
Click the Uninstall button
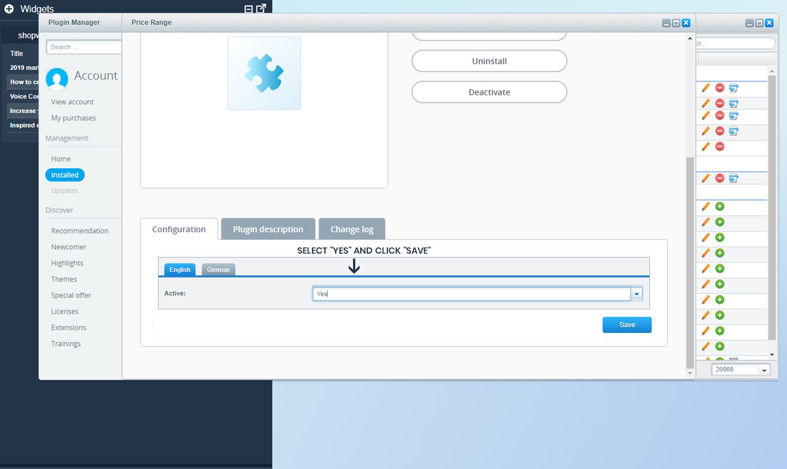(x=489, y=61)
